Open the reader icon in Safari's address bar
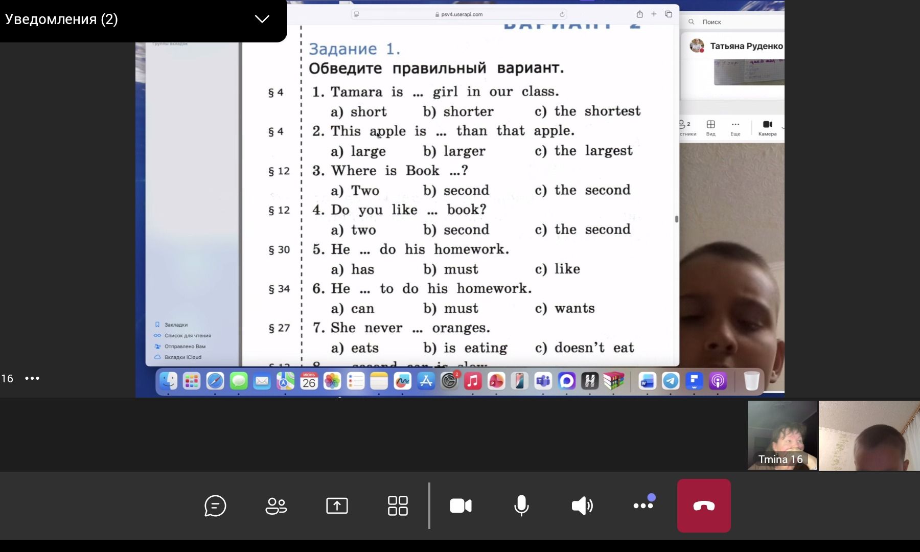Screen dimensions: 920x552 tap(357, 14)
